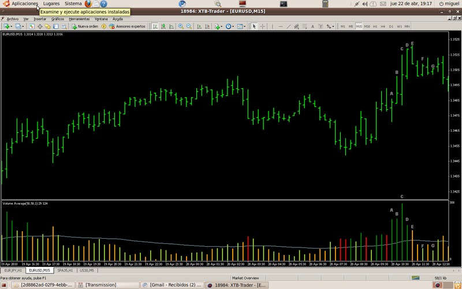Viewport: 462px width, 289px height.
Task: Select the zoom out magnifier icon
Action: click(x=189, y=27)
